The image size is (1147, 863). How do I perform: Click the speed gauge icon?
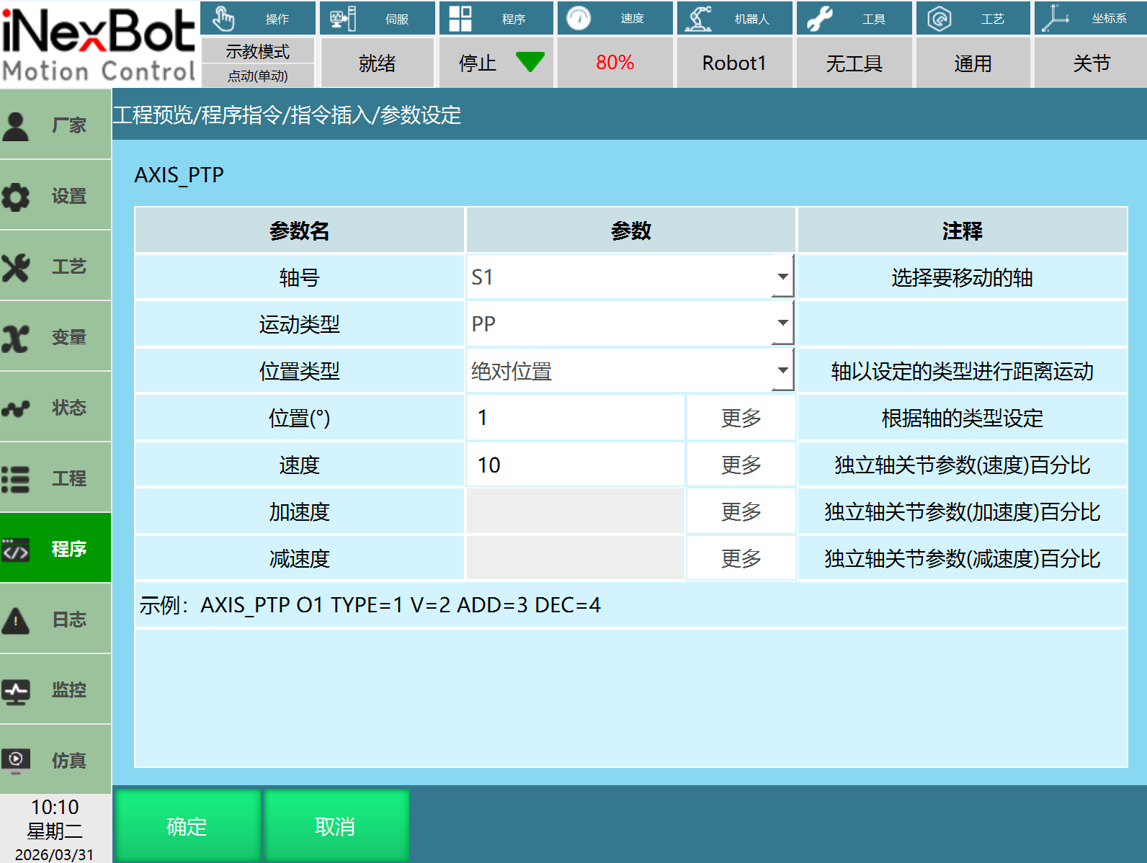point(579,19)
